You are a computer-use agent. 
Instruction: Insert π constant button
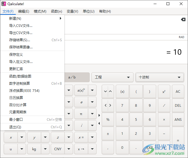81,114
